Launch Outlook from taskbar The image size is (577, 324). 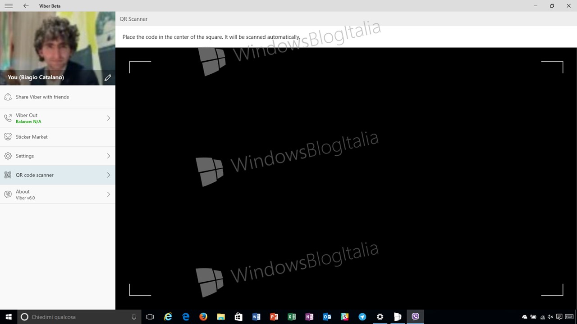(327, 317)
